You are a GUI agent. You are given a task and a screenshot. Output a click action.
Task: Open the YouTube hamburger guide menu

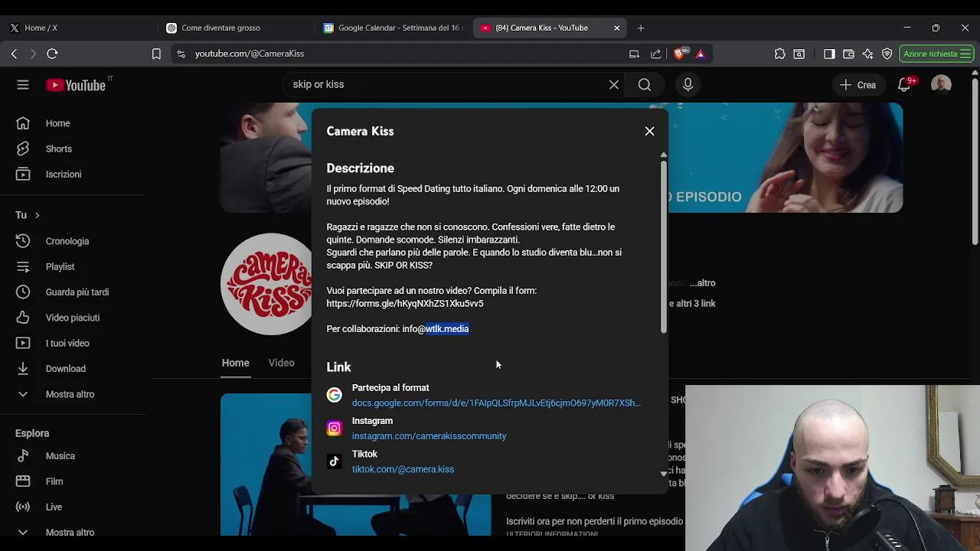23,85
